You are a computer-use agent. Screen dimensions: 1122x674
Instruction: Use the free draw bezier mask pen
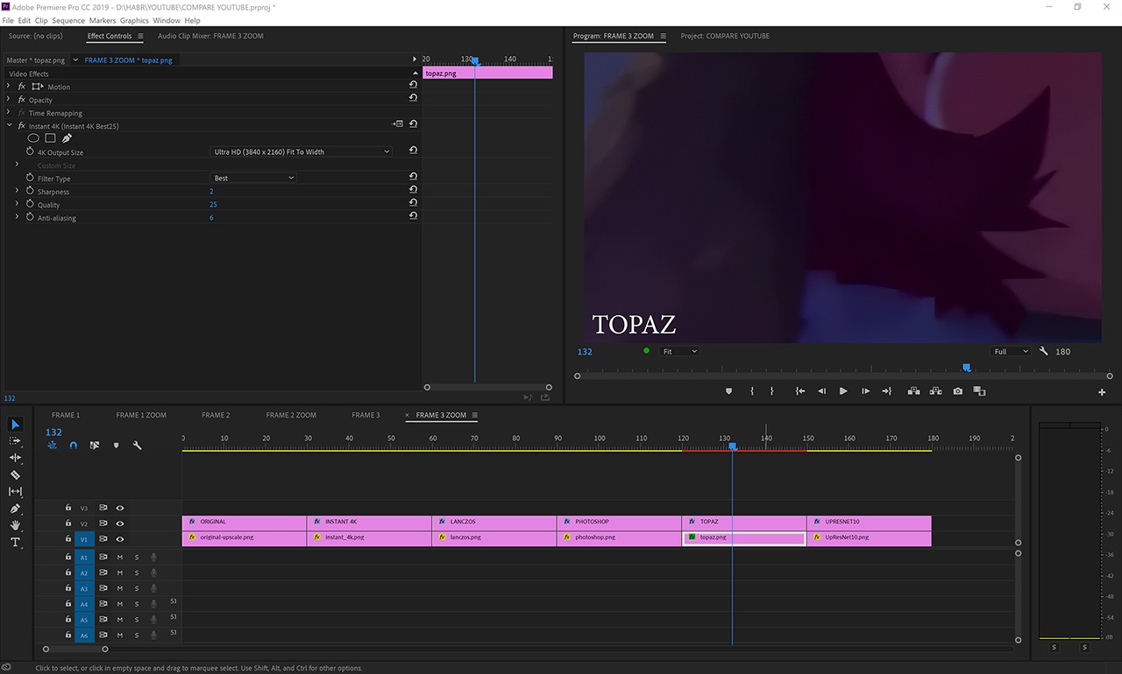[x=67, y=138]
